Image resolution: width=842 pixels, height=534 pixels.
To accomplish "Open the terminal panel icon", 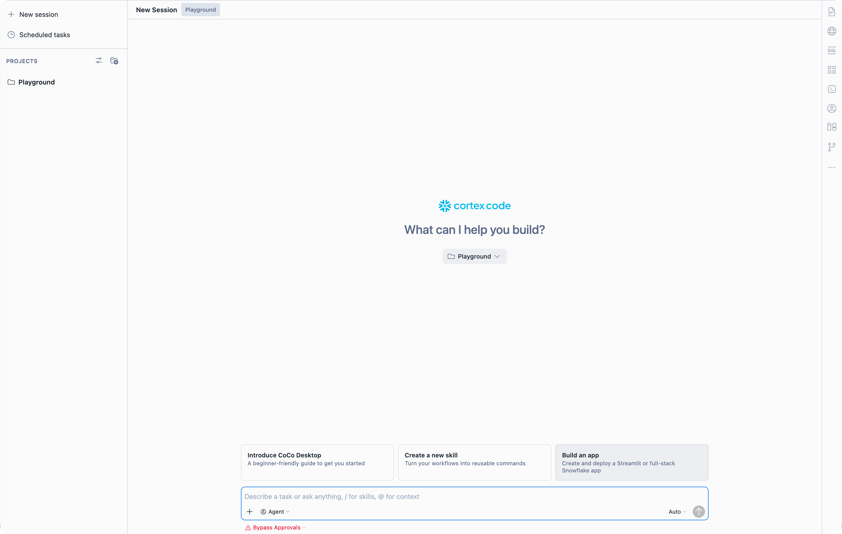I will click(x=832, y=89).
